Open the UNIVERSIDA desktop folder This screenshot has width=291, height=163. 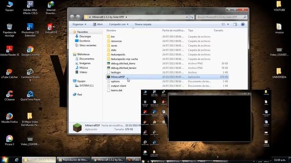pos(279,73)
